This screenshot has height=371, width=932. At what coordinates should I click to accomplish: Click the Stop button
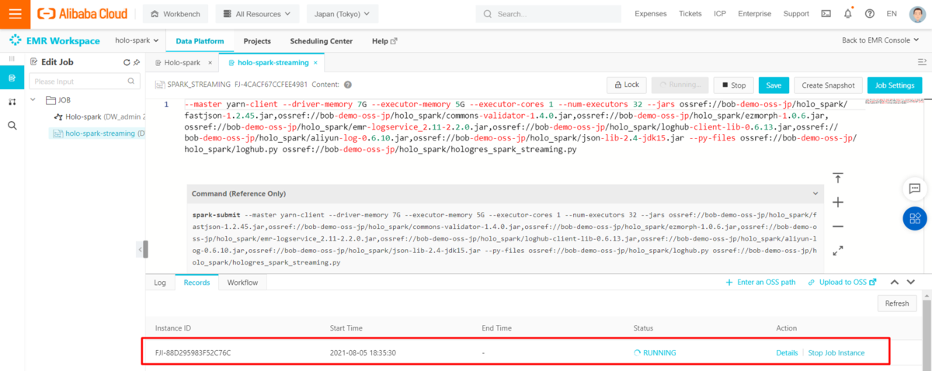click(x=733, y=85)
